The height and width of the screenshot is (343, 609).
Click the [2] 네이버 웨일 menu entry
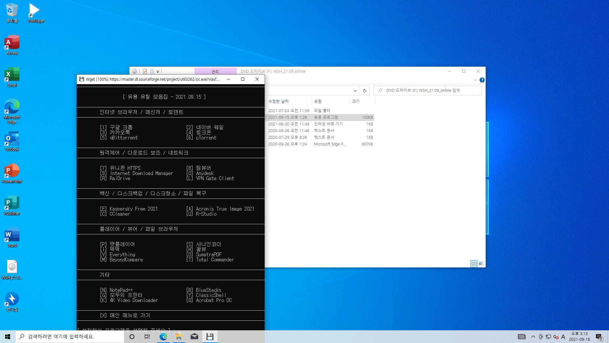pos(205,127)
